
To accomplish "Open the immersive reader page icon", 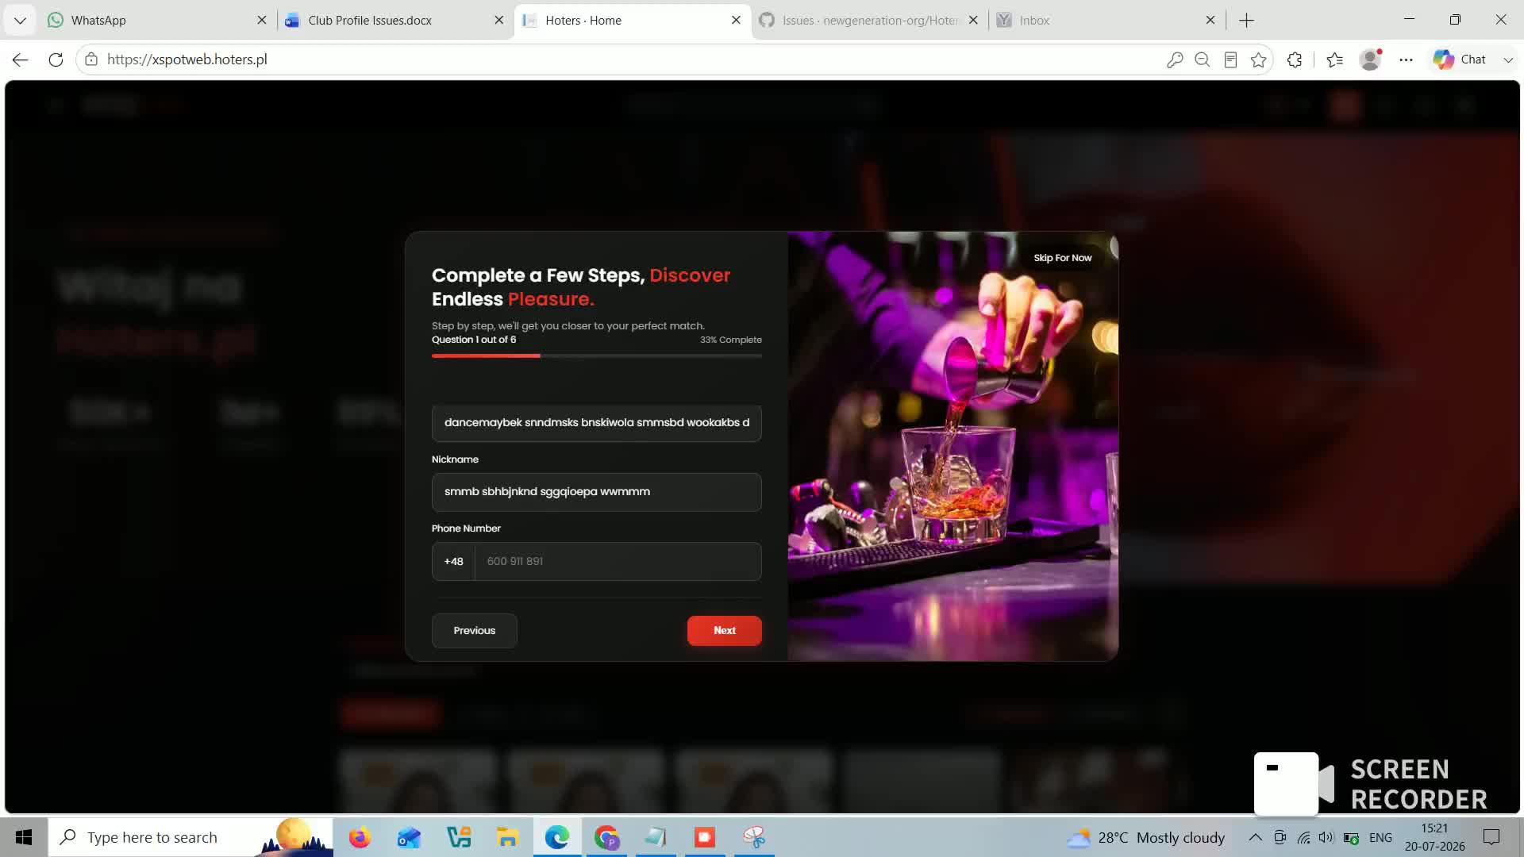I will 1230,60.
